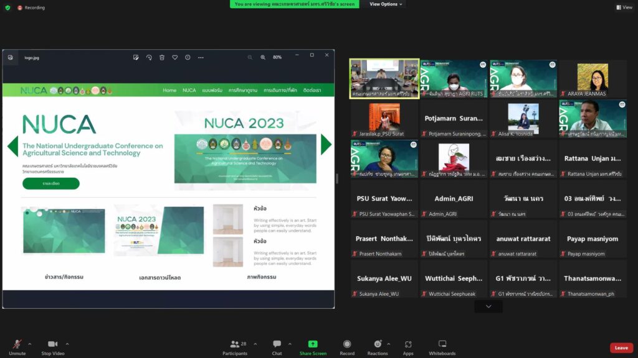The image size is (638, 358).
Task: Select the Prasert Nonthakarn participant tile
Action: pos(384,239)
